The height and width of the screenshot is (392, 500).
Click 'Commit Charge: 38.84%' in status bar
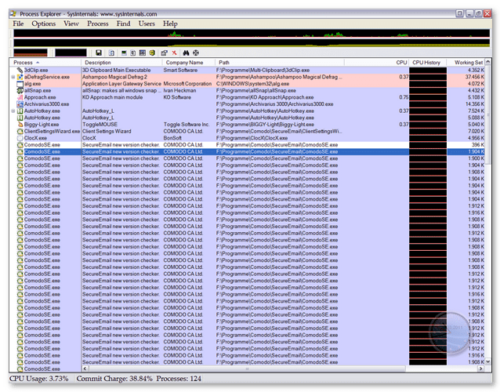click(114, 379)
